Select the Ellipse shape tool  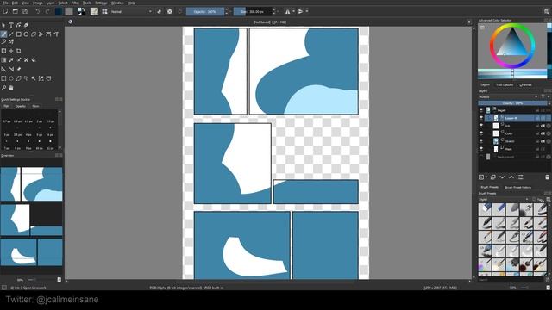click(x=26, y=34)
